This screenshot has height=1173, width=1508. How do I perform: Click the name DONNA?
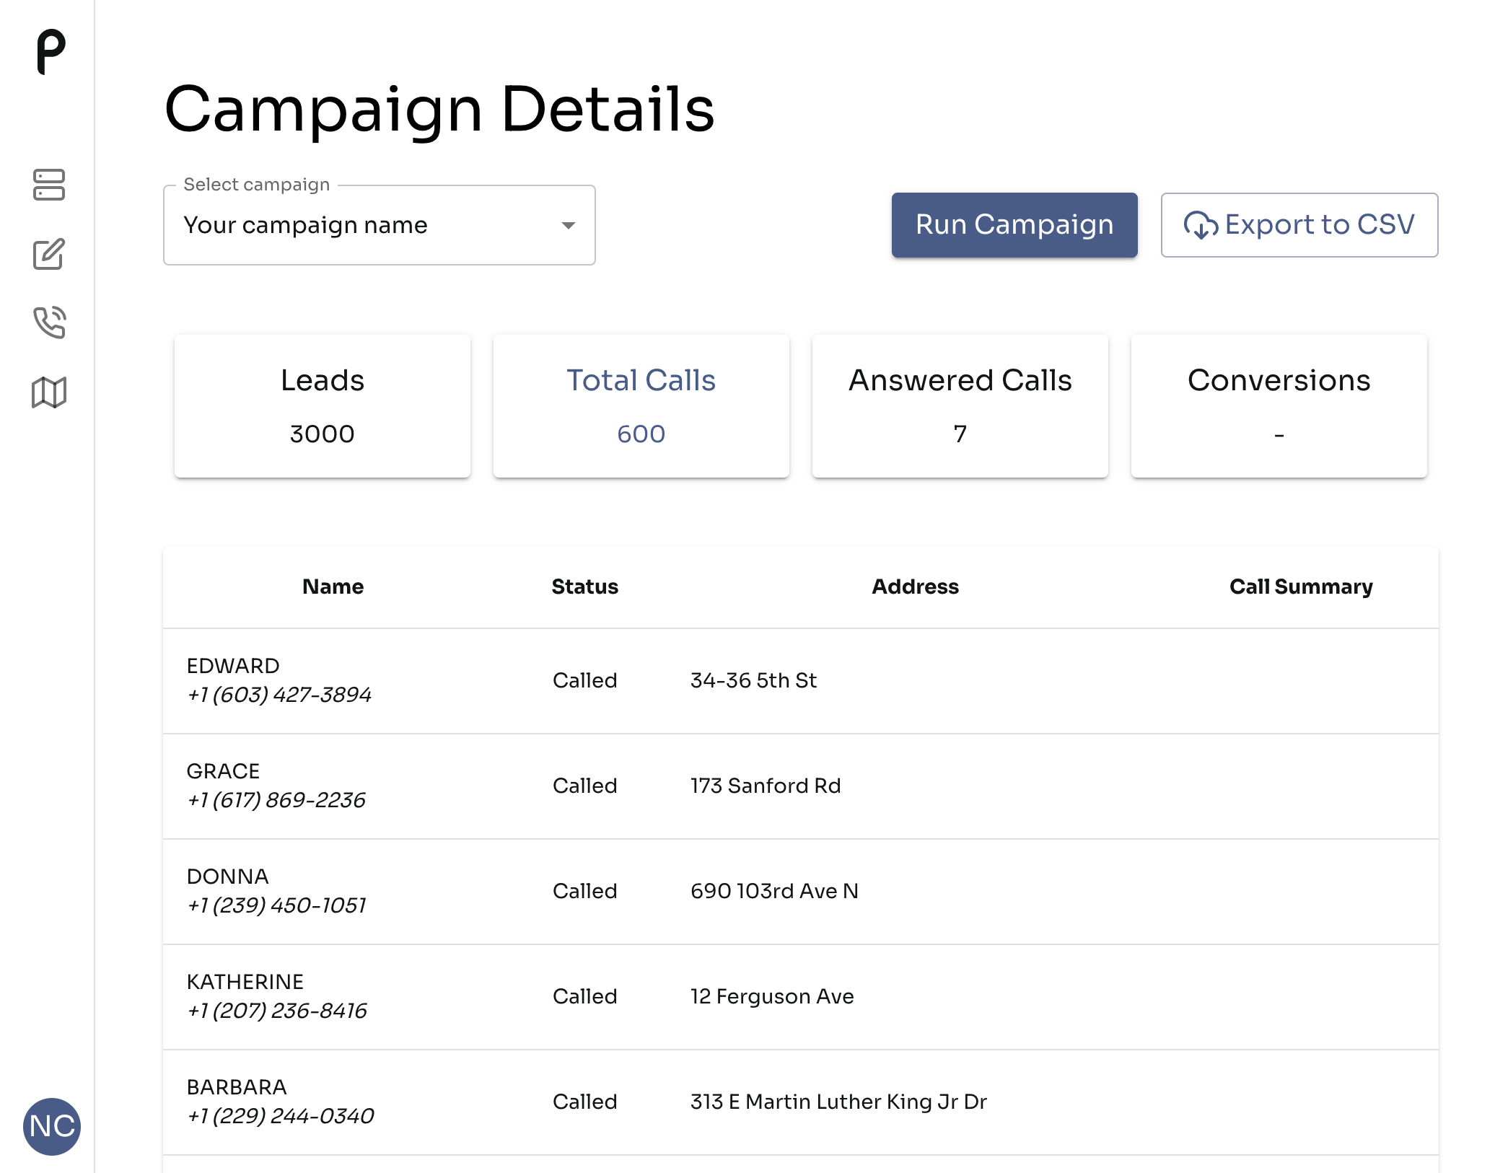click(227, 876)
